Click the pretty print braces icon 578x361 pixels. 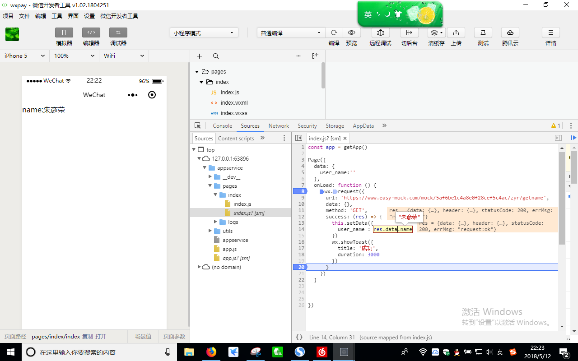tap(299, 337)
